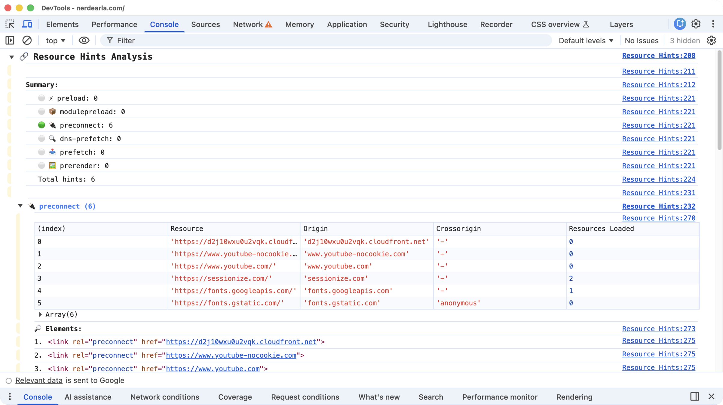Screen dimensions: 723x405
Task: Open the Coverage drawer tab
Action: pos(235,397)
